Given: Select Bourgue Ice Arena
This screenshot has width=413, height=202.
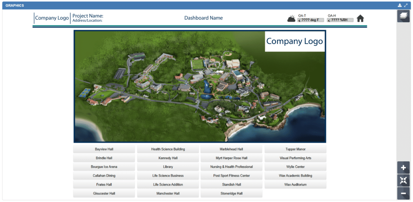Looking at the screenshot, I should 104,167.
